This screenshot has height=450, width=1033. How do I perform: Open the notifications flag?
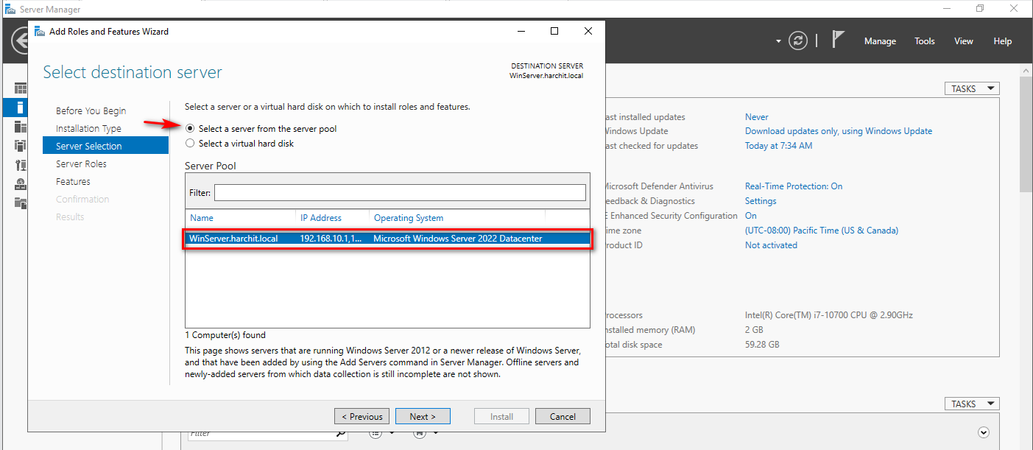coord(838,40)
